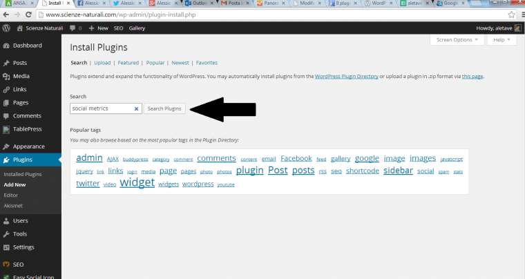Open the Howdy, aletave account menu
Image resolution: width=525 pixels, height=279 pixels.
click(x=499, y=28)
